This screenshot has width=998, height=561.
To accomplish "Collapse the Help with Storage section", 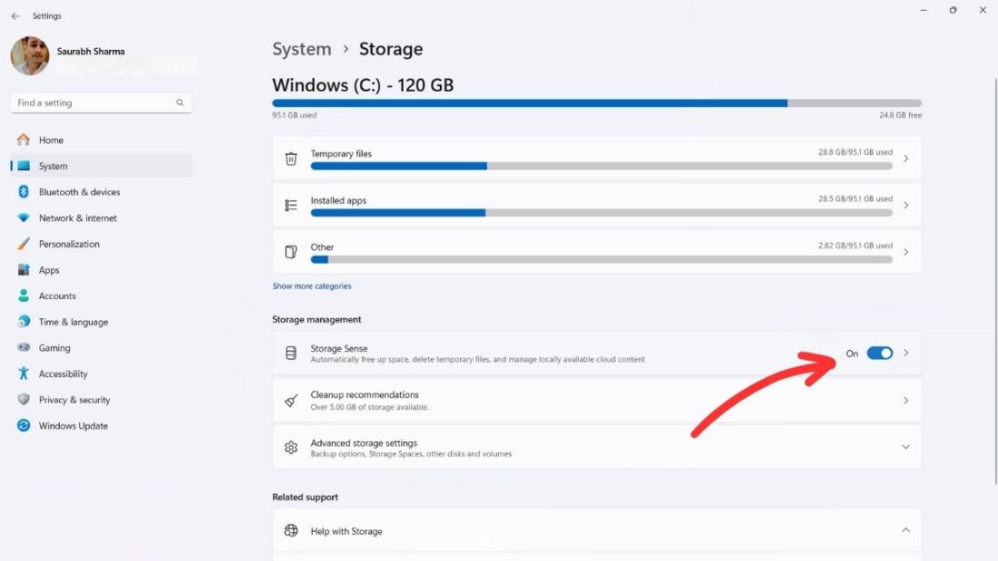I will [x=905, y=530].
